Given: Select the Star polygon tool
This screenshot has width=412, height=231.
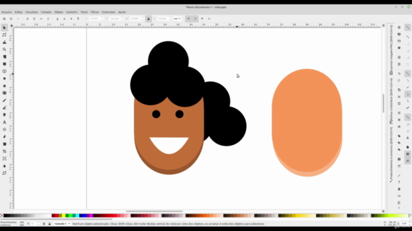Looking at the screenshot, I should [x=5, y=85].
